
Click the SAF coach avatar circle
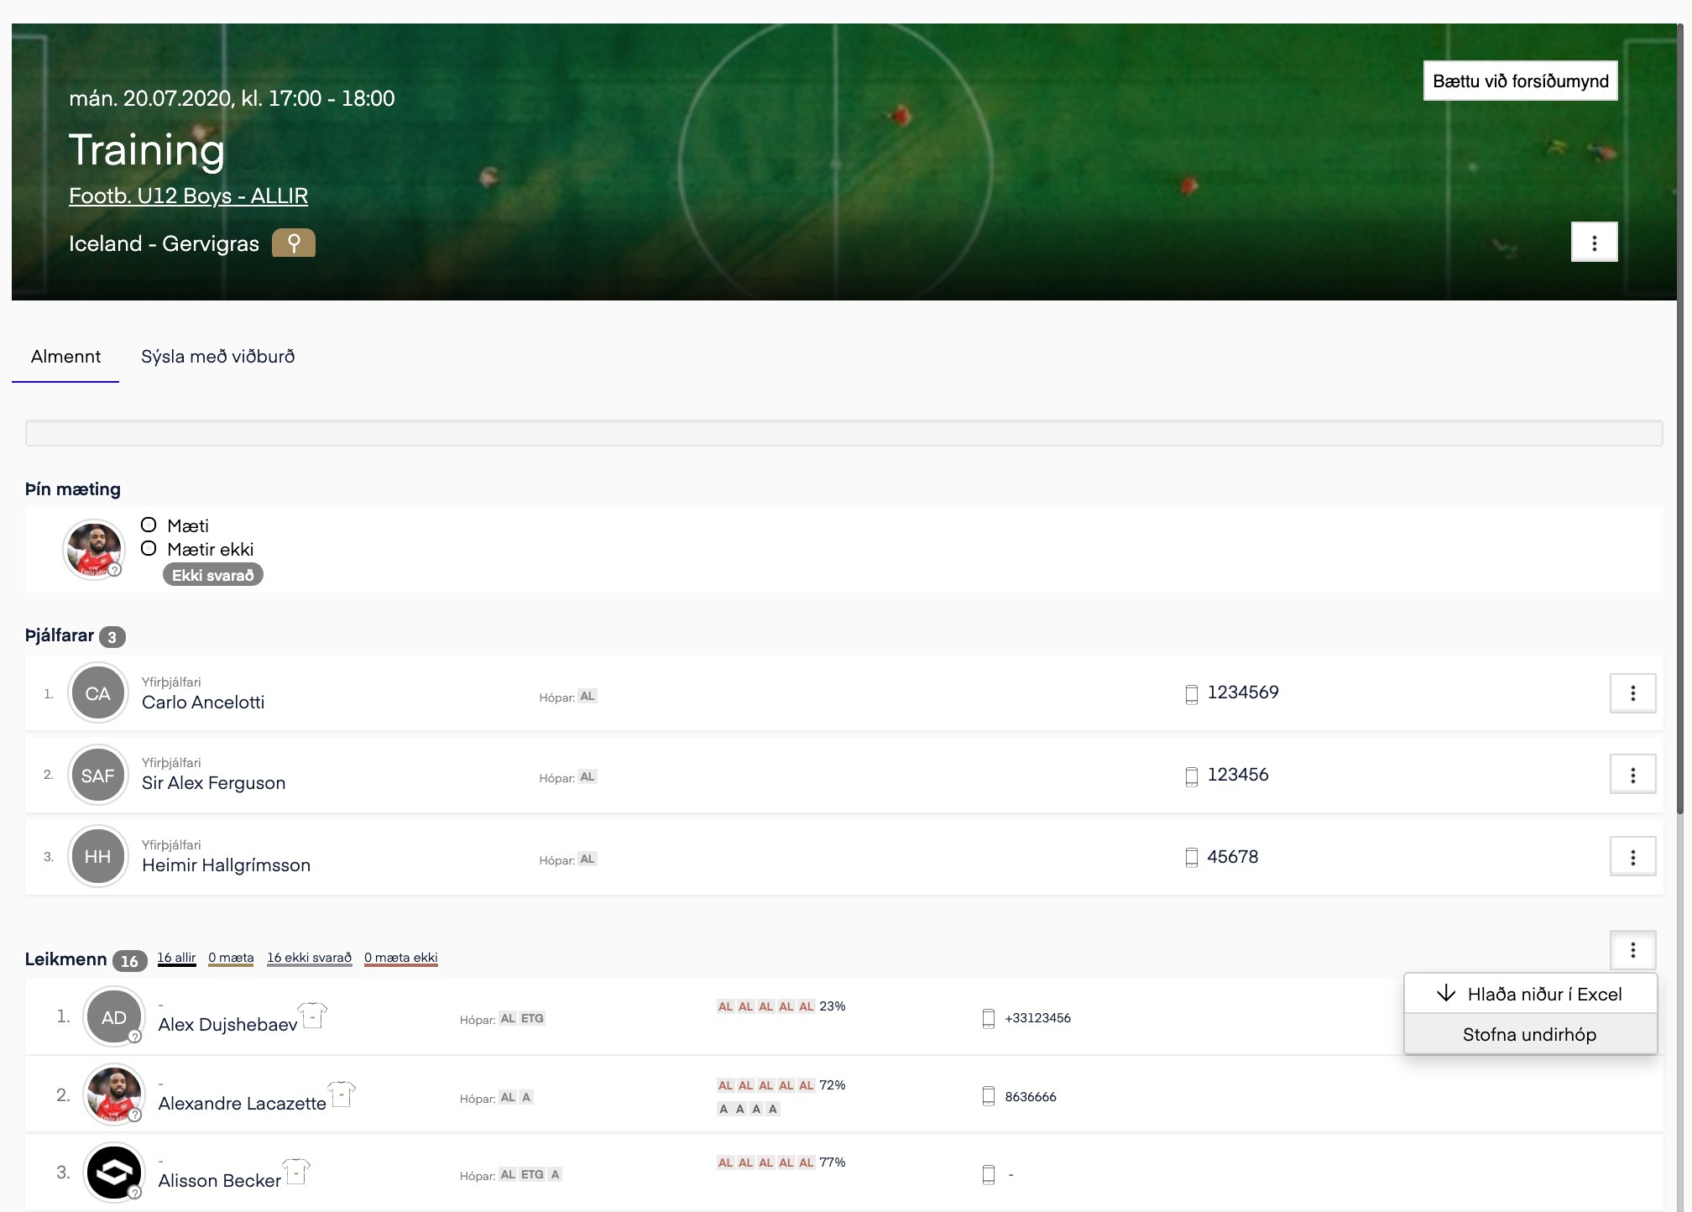pyautogui.click(x=97, y=776)
